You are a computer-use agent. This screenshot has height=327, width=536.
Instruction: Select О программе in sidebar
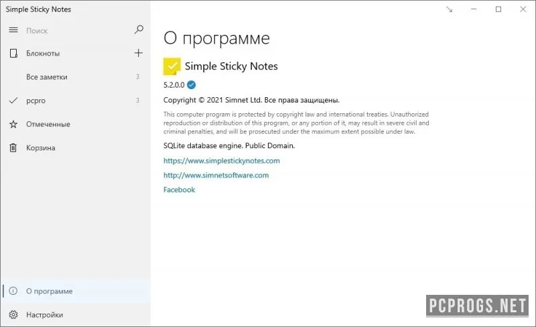coord(75,291)
